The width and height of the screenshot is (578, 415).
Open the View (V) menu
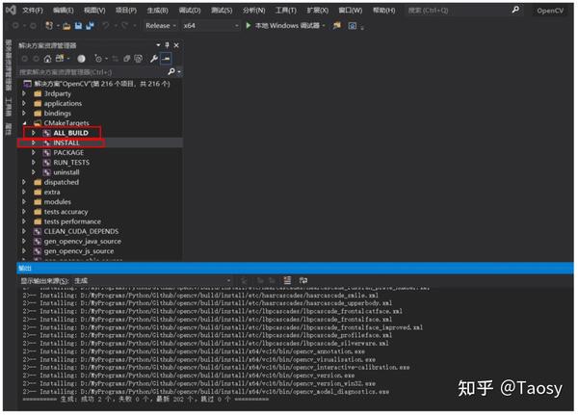point(94,10)
